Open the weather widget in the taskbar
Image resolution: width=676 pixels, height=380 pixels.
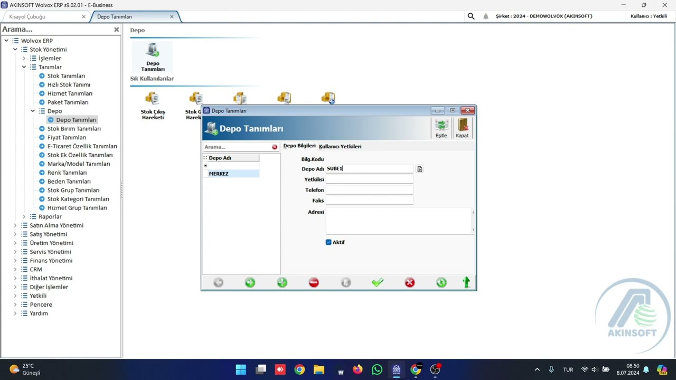(25, 369)
